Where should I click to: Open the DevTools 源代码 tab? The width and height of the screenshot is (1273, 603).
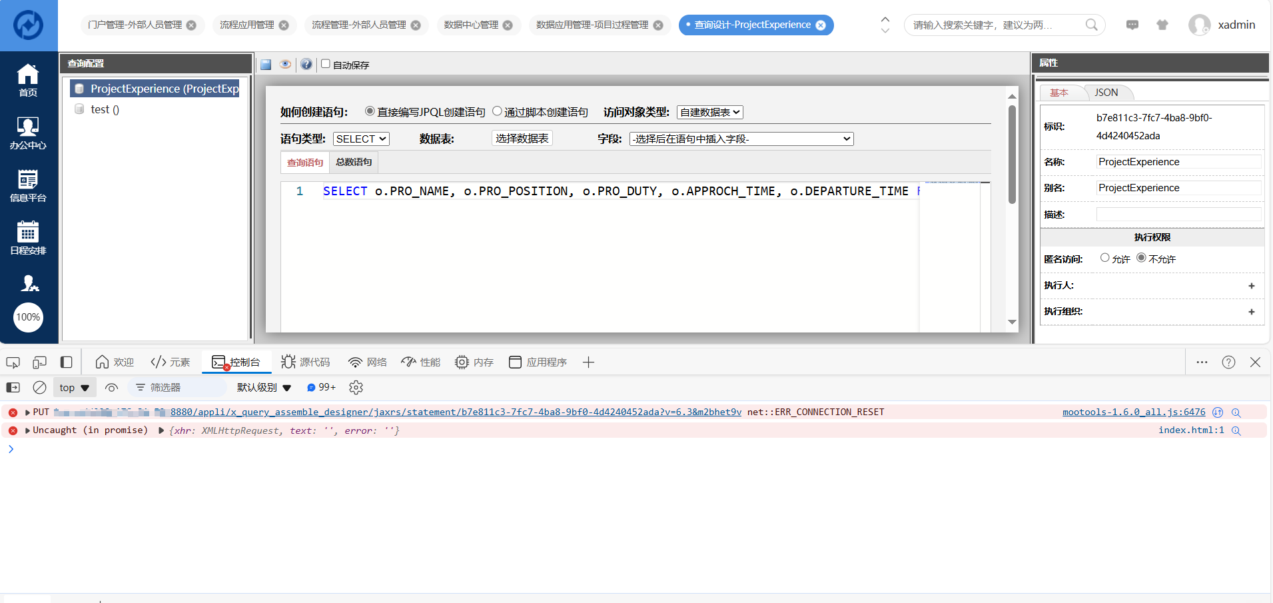306,362
